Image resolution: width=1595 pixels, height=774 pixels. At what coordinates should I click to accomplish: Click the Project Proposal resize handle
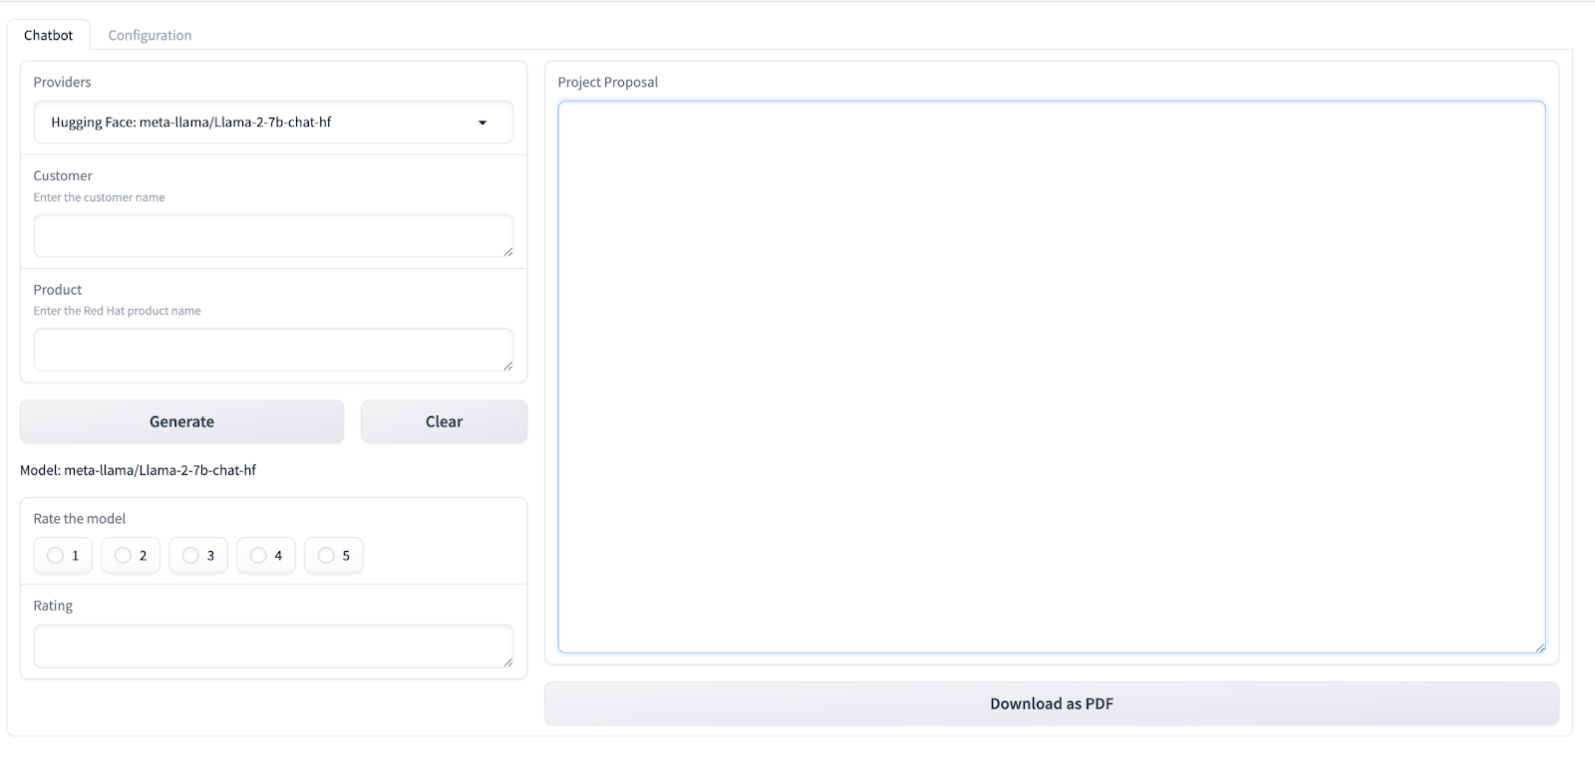click(1540, 647)
